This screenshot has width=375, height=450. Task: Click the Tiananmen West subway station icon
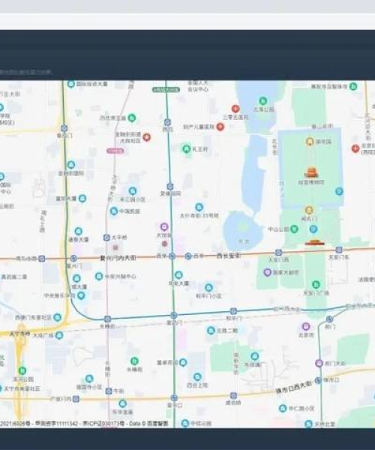pos(278,252)
